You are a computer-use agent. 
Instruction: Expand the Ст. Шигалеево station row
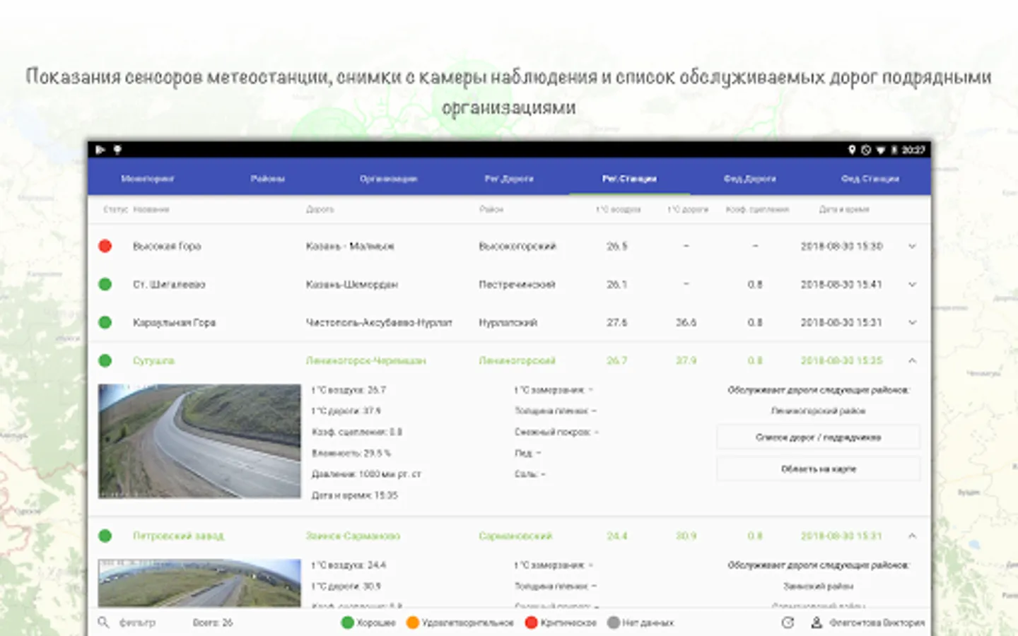click(912, 285)
